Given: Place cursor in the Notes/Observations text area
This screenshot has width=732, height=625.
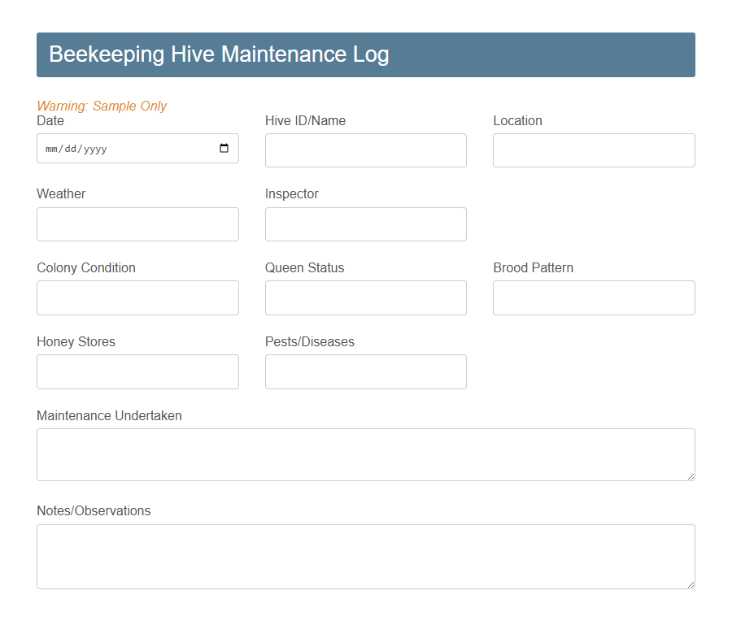Looking at the screenshot, I should (365, 556).
